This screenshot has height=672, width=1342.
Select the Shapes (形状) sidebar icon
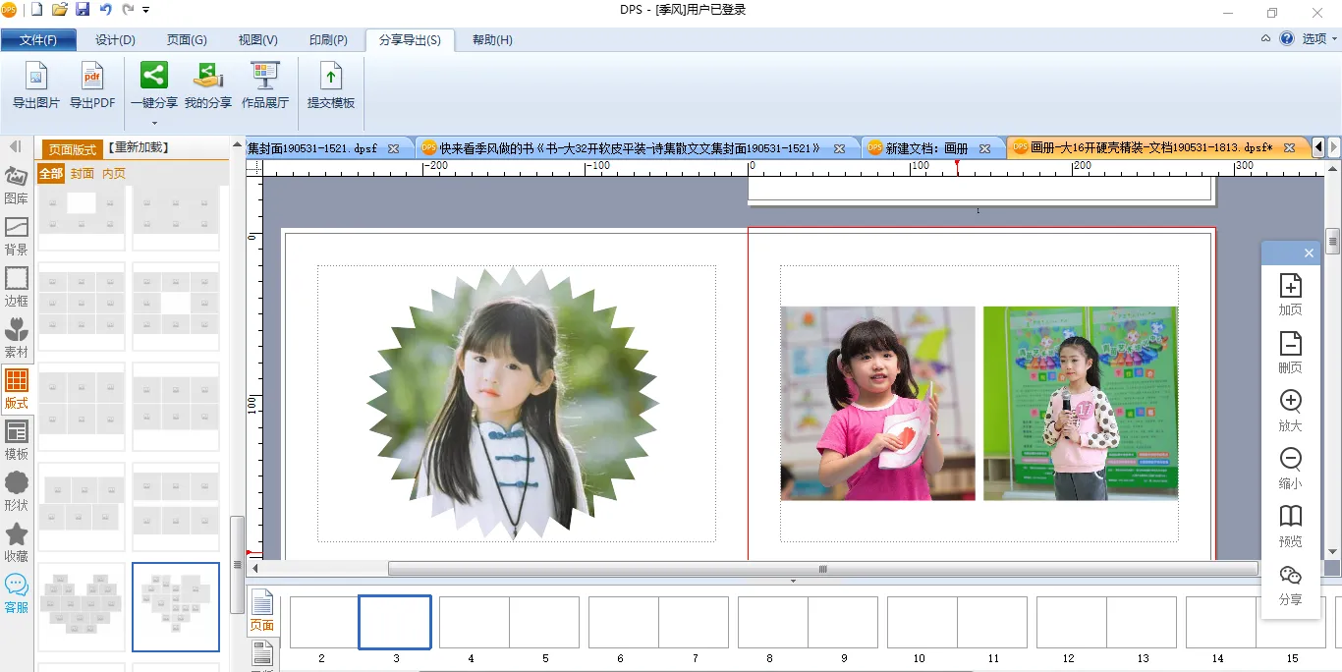click(17, 491)
